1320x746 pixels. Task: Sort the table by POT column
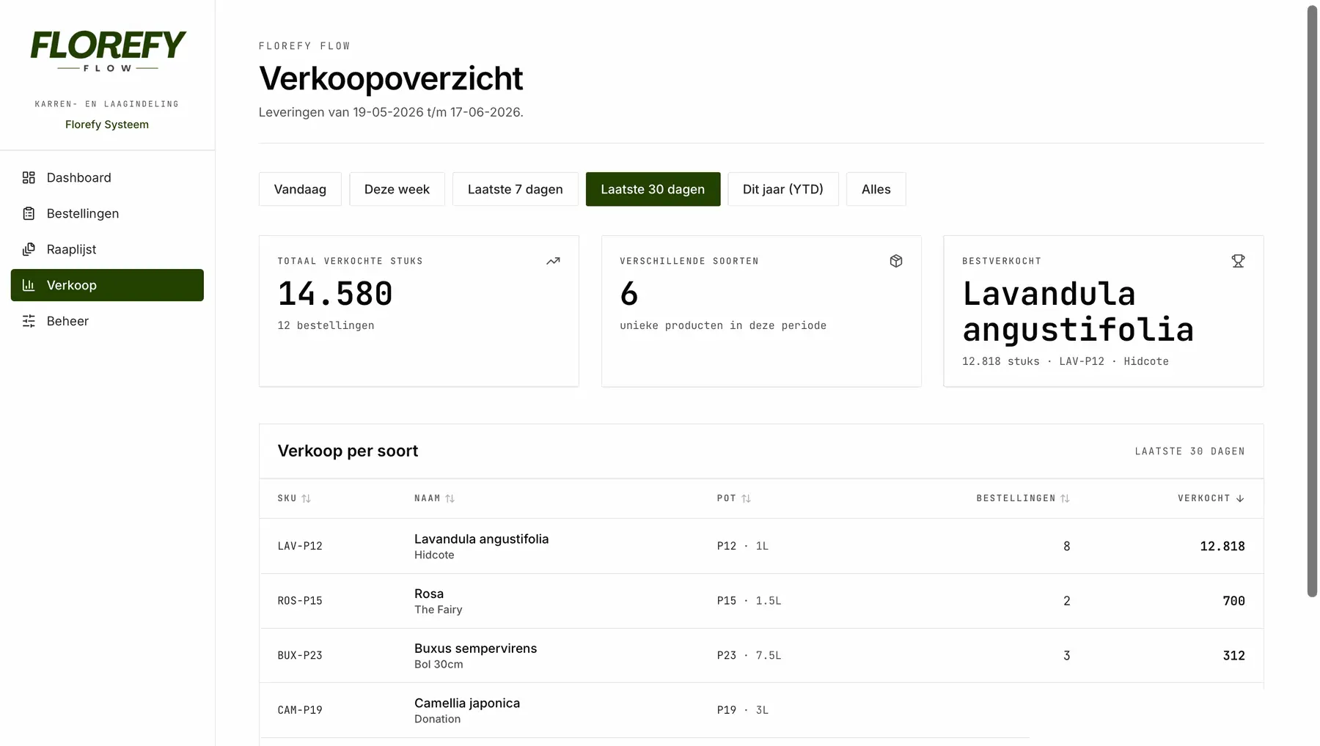tap(733, 498)
